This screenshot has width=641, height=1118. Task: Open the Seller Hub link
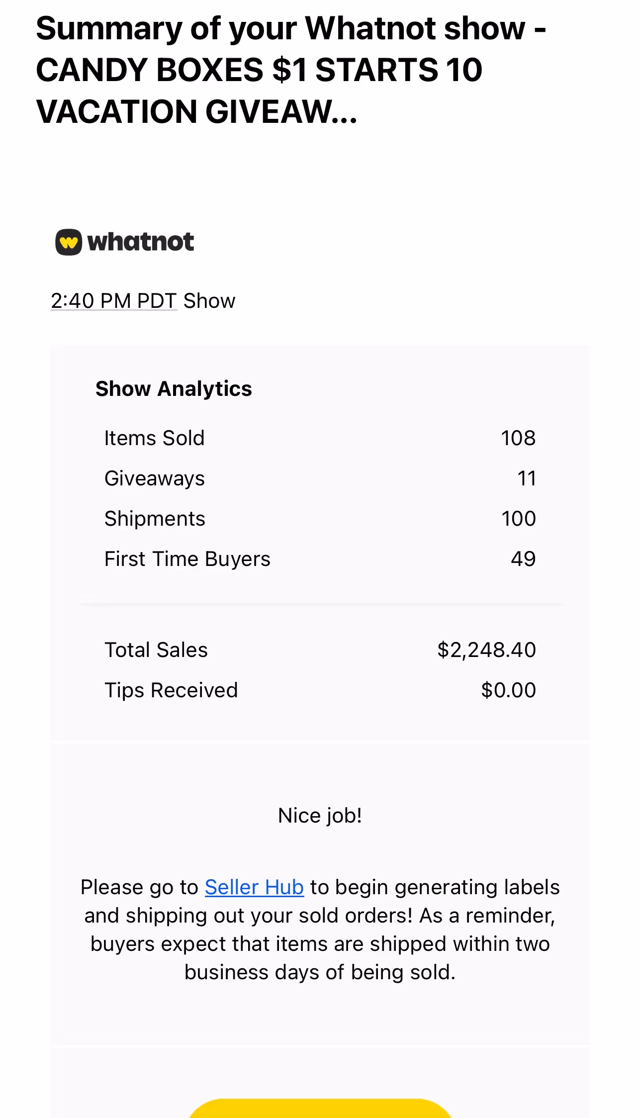pos(254,887)
